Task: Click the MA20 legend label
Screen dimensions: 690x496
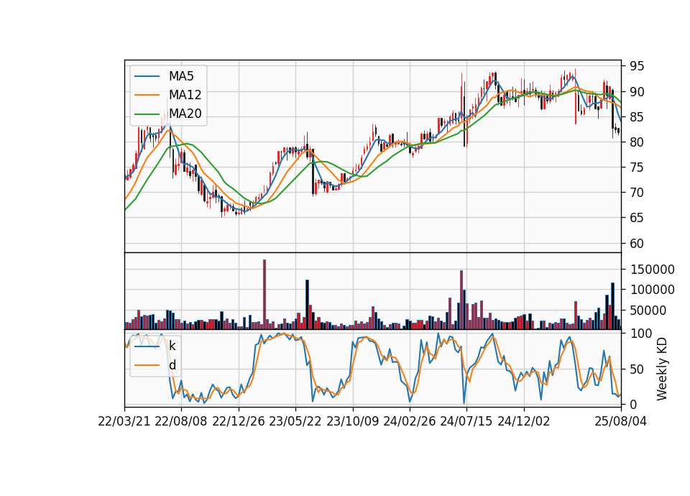Action: coord(185,114)
